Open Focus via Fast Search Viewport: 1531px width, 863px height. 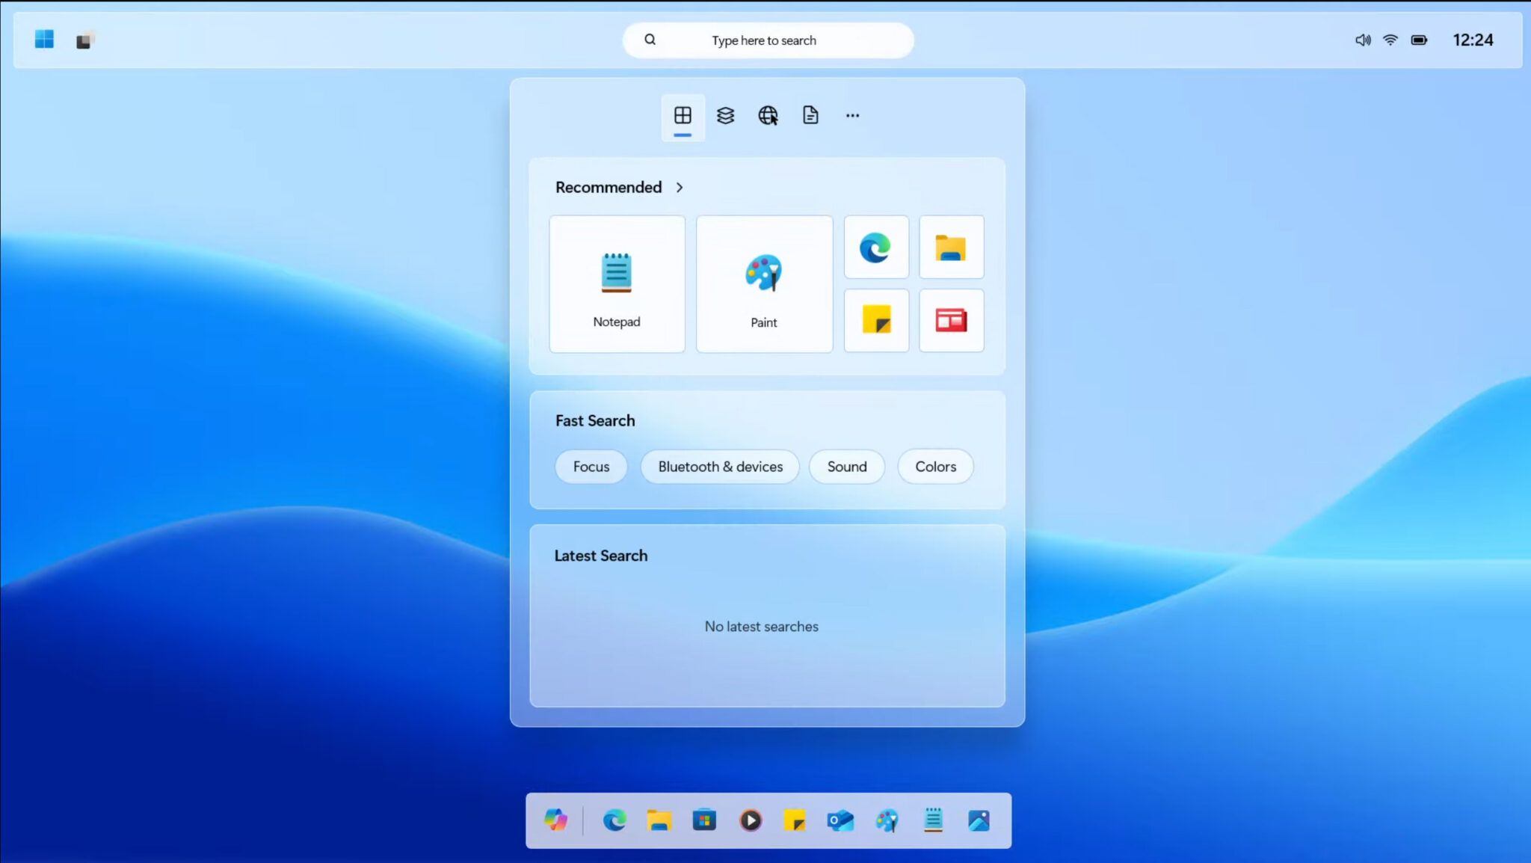591,466
